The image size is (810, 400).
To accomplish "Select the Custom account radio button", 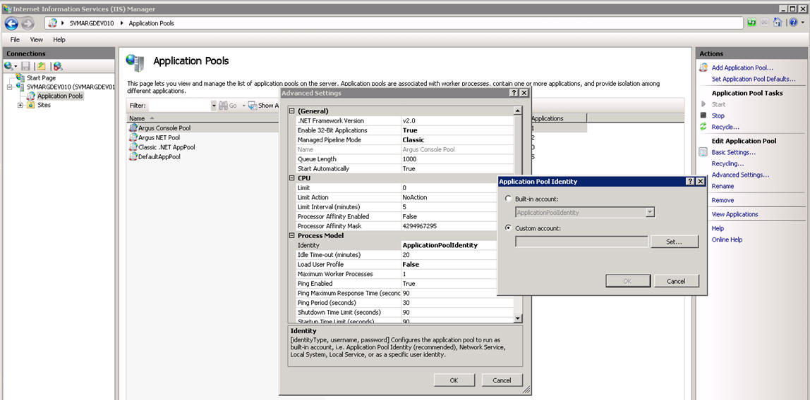I will pyautogui.click(x=508, y=228).
